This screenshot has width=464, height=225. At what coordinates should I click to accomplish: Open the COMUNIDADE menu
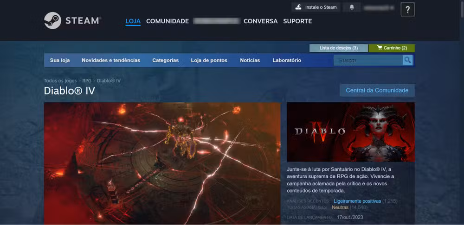pyautogui.click(x=168, y=21)
